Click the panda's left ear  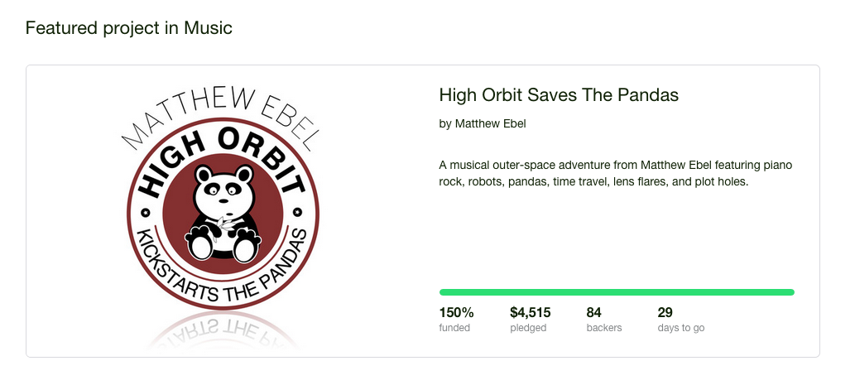coord(199,172)
